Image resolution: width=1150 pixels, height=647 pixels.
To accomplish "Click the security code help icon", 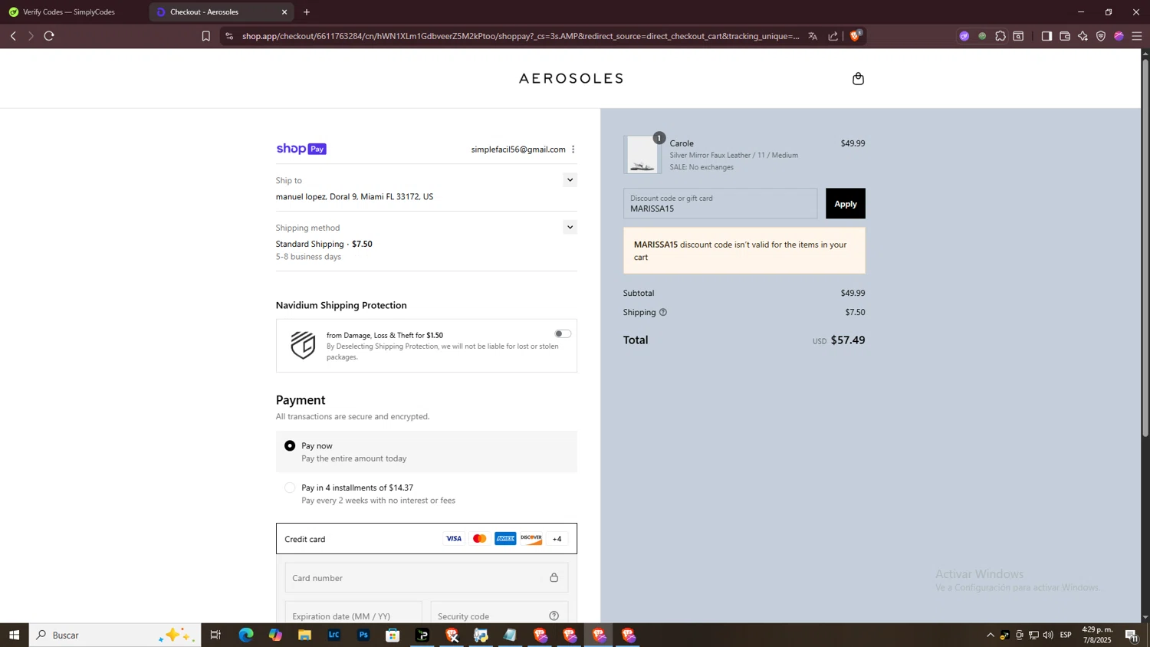I will [554, 616].
